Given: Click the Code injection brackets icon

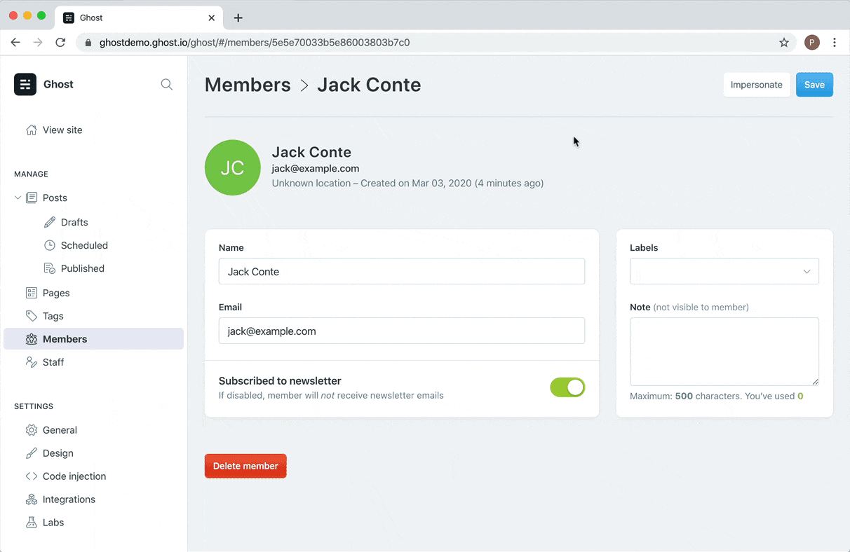Looking at the screenshot, I should coord(32,476).
